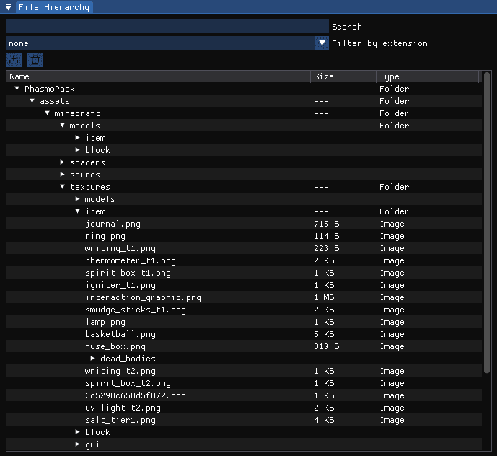Viewport: 497px width, 456px height.
Task: Click the 1 MB size of interaction_graphic.png
Action: (324, 297)
